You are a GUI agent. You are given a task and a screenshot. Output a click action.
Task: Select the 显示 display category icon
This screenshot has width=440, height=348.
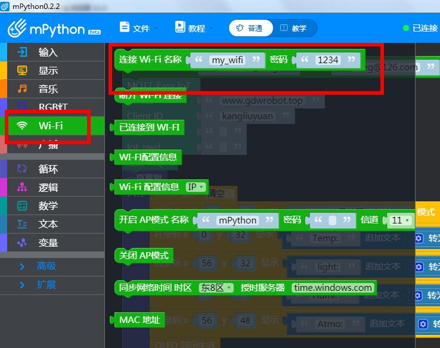click(22, 70)
